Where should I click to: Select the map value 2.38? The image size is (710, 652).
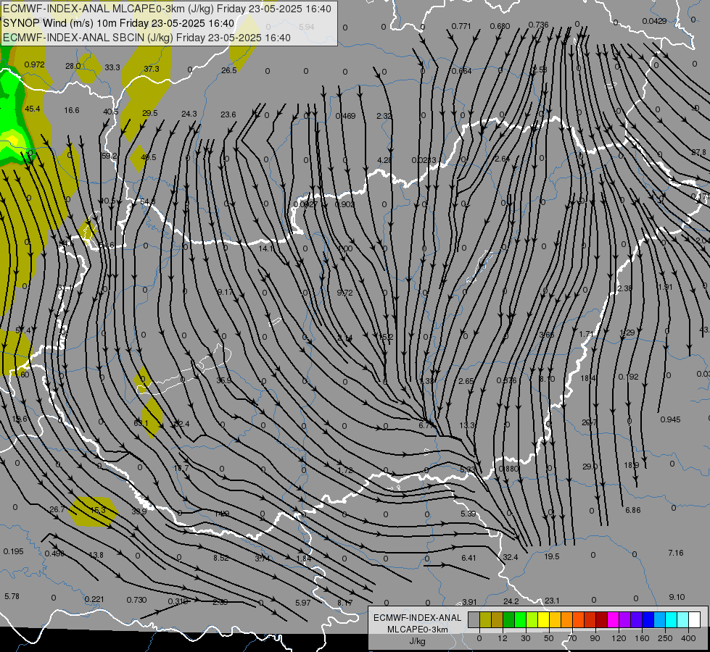[x=624, y=288]
